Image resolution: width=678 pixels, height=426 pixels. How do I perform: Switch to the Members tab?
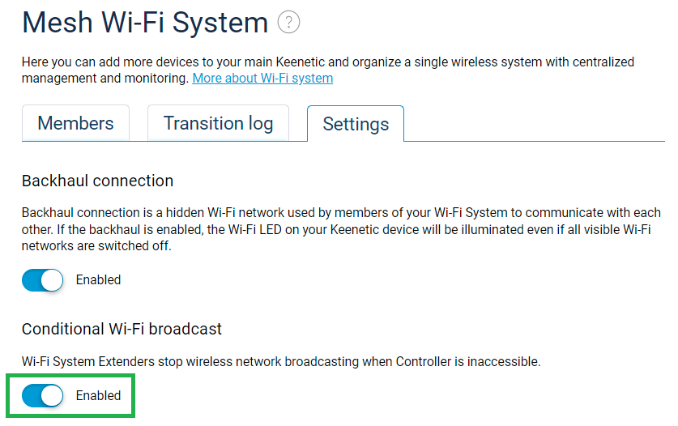tap(75, 123)
